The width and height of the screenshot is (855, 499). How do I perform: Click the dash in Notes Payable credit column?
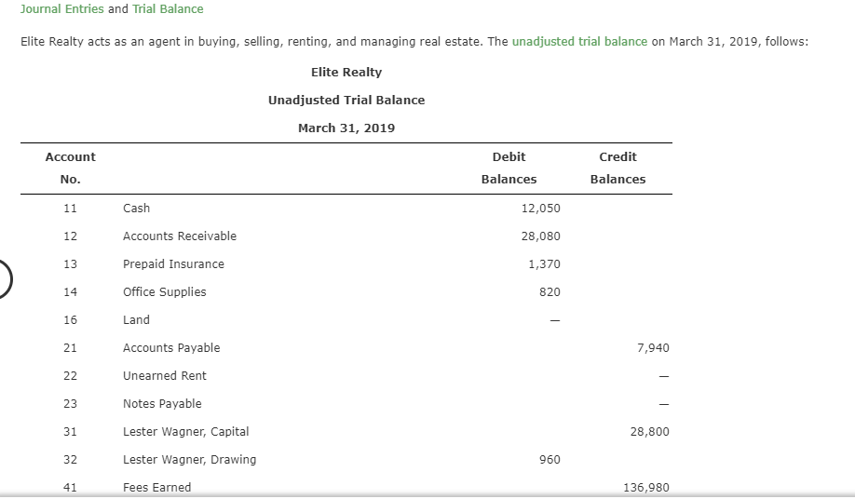[x=664, y=404]
